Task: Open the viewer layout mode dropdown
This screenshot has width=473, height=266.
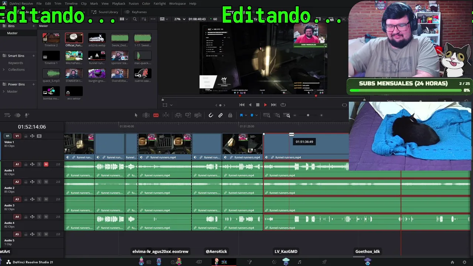Action: coord(164,19)
